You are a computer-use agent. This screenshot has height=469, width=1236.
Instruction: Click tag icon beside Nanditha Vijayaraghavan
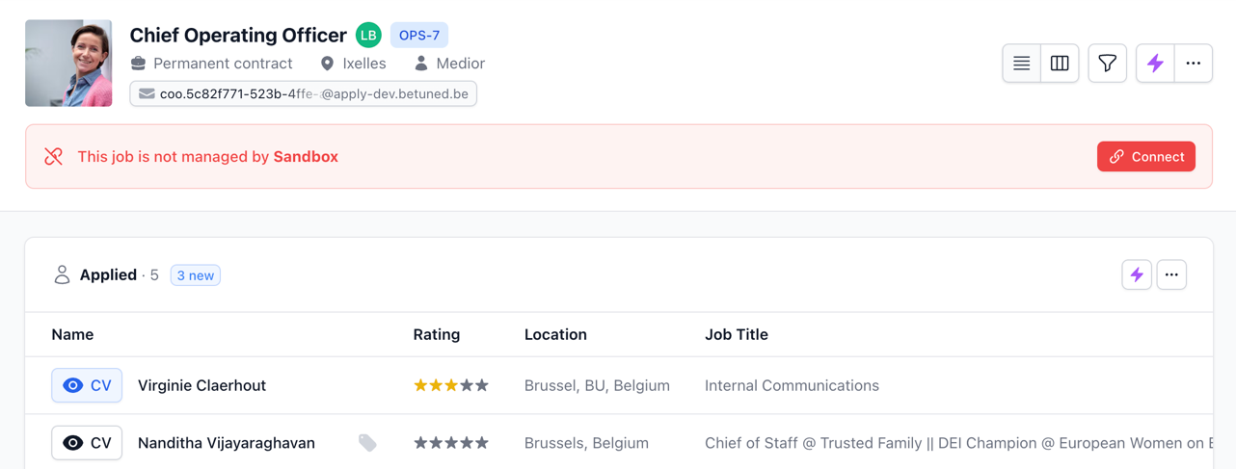[367, 443]
